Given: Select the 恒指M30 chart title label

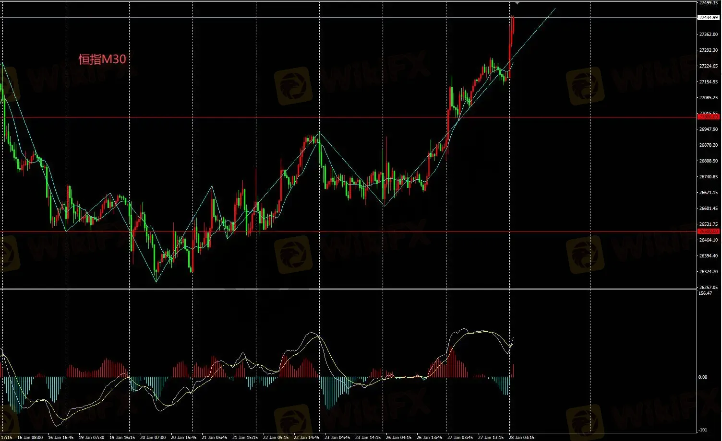Looking at the screenshot, I should [x=102, y=59].
